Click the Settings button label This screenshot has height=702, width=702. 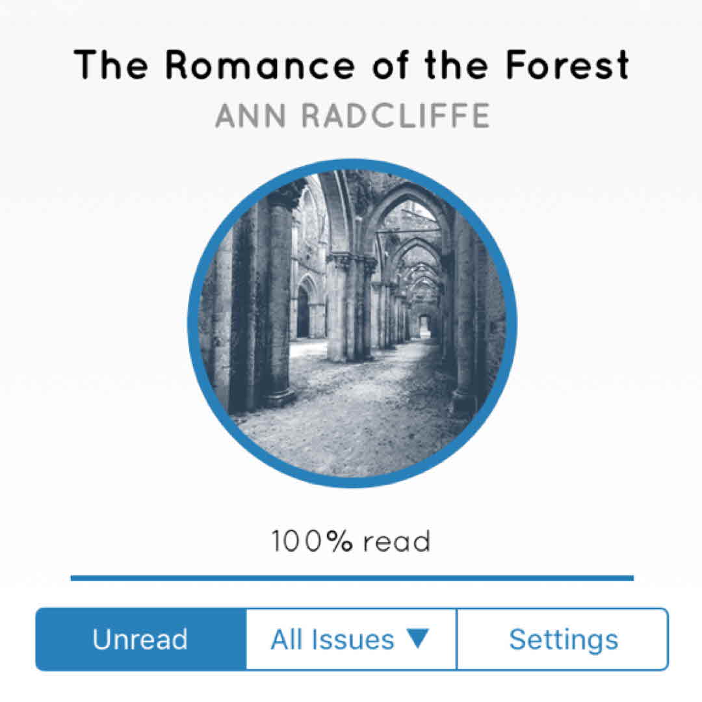click(x=563, y=639)
